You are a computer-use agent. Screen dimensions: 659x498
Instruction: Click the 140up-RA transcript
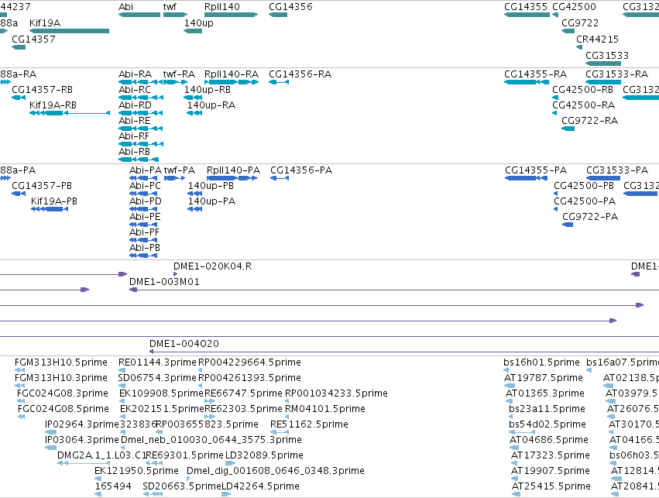coord(194,113)
